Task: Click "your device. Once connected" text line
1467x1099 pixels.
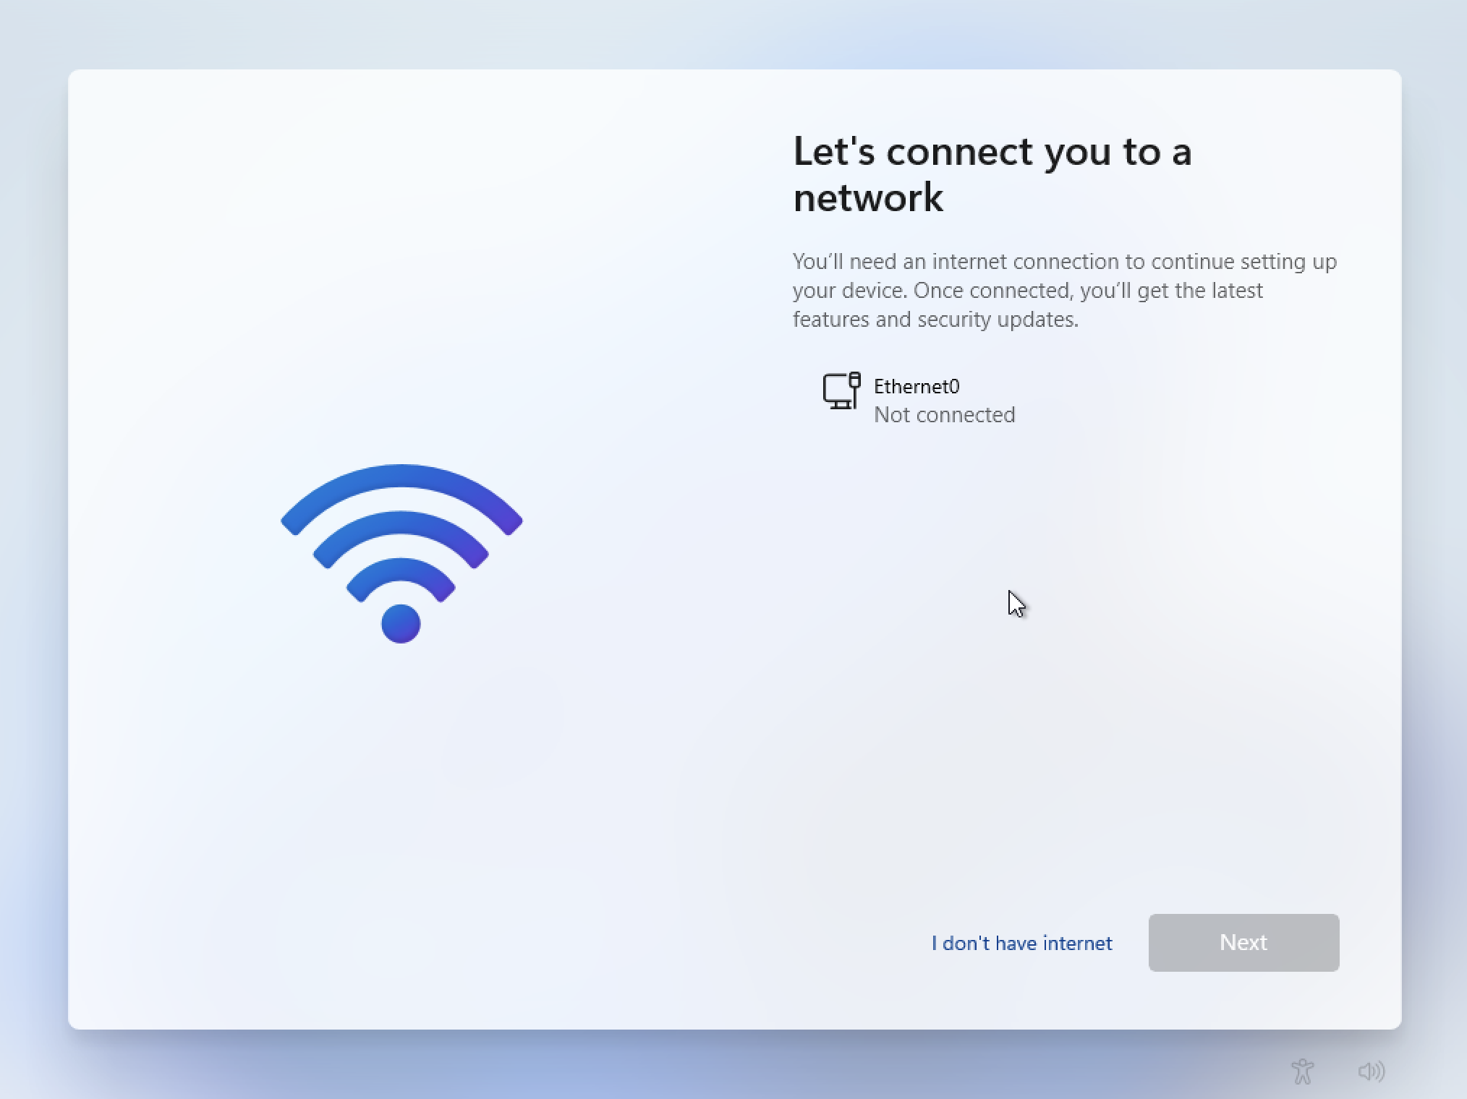Action: (1027, 290)
